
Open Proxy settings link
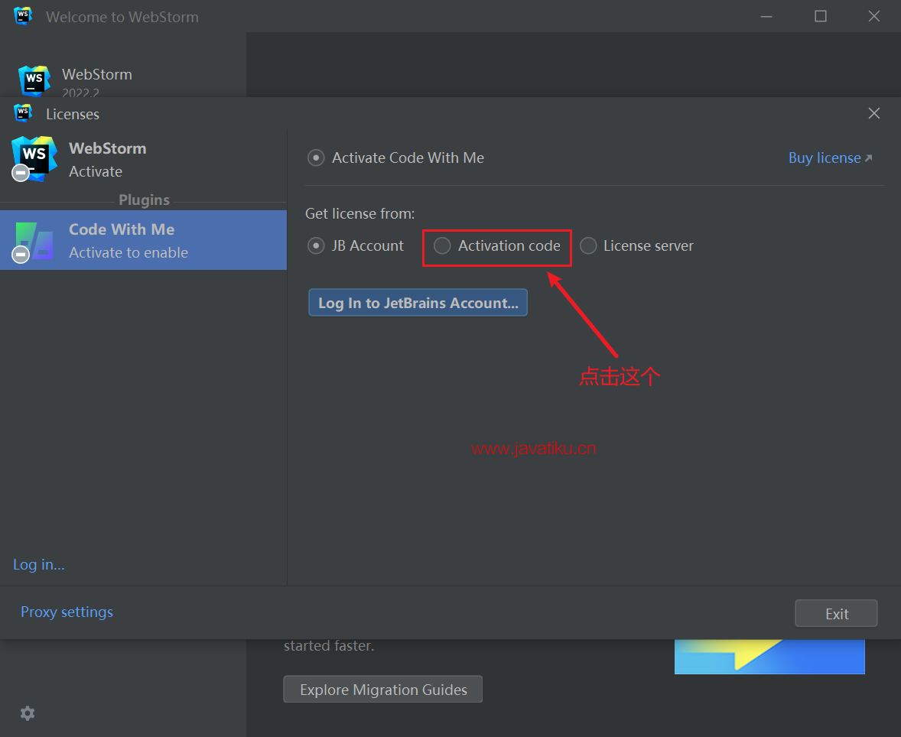tap(67, 612)
